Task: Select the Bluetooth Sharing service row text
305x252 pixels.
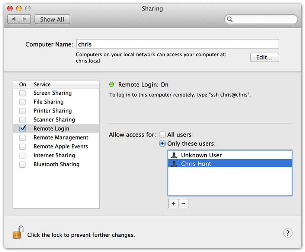Action: [57, 164]
